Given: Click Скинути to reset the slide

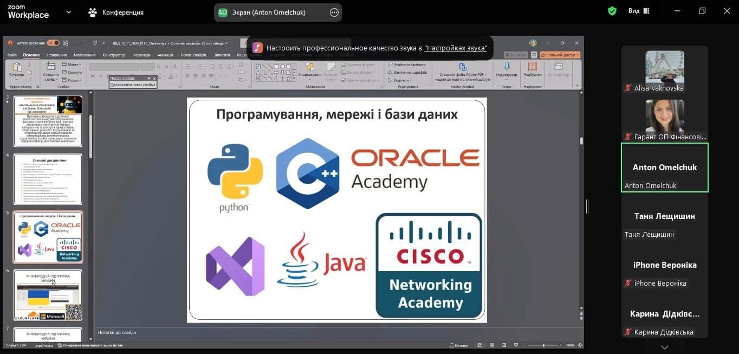Looking at the screenshot, I should pos(72,72).
